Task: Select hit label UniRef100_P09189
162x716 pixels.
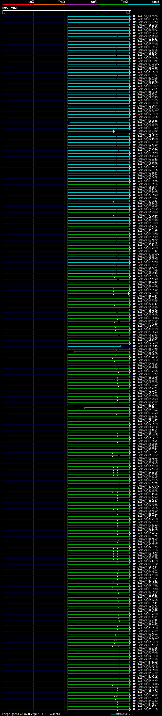Action: coord(145,324)
